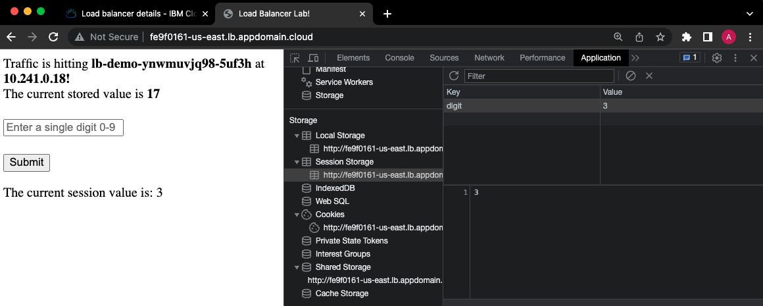Collapse the Local Storage tree node

pyautogui.click(x=297, y=136)
